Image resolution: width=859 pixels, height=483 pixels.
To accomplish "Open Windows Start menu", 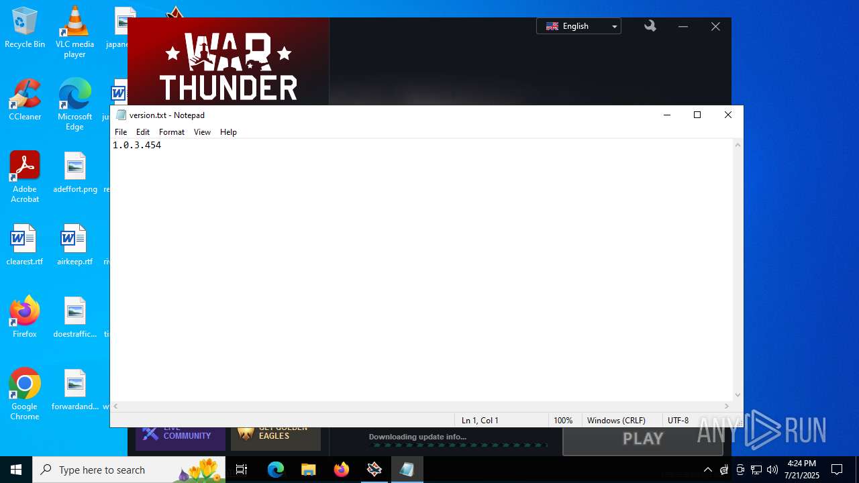I will coord(16,470).
